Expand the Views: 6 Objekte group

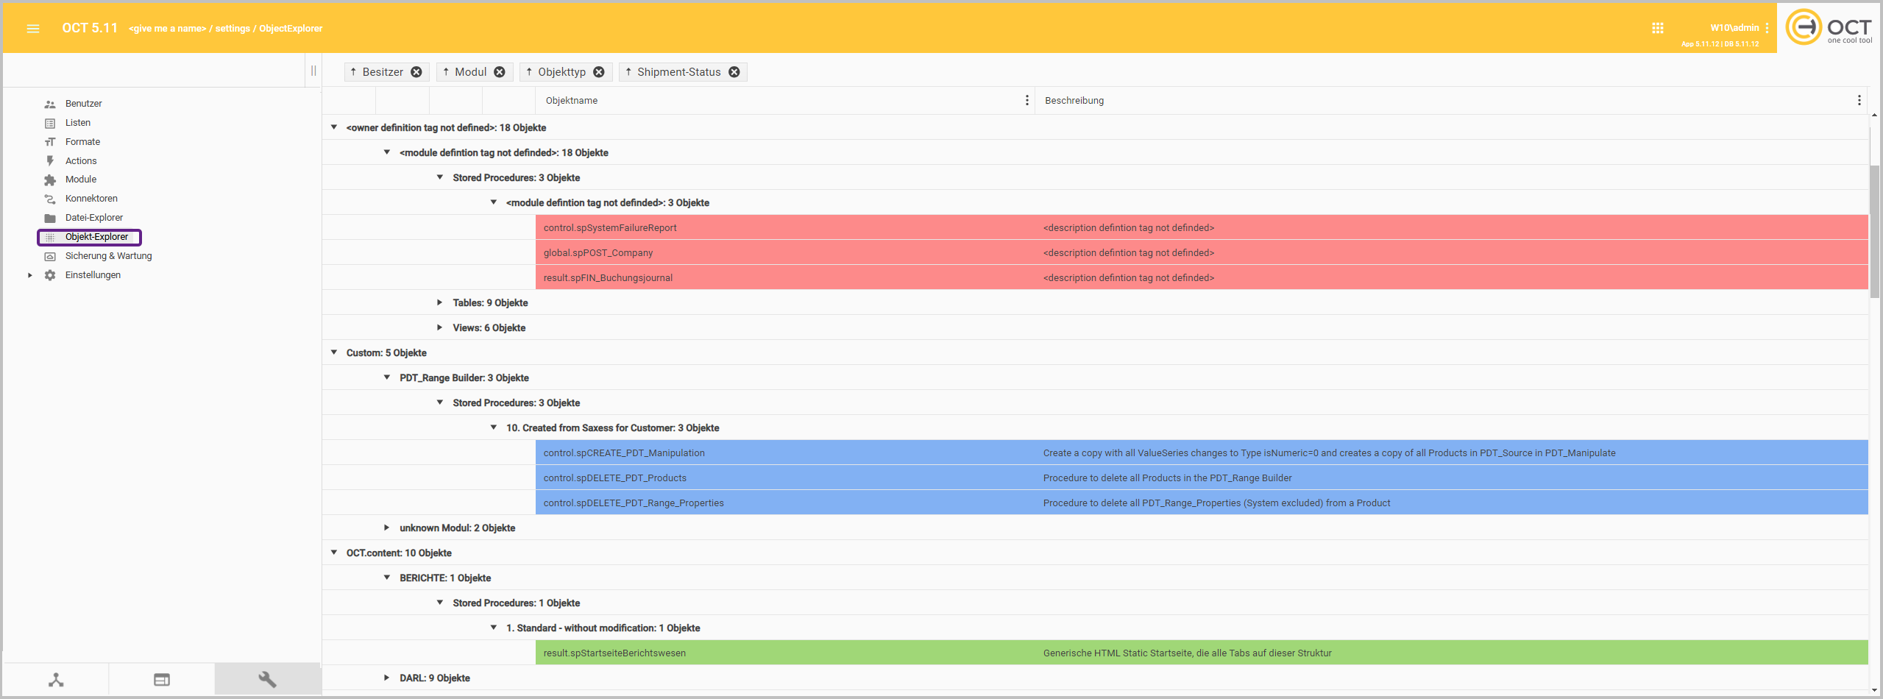tap(440, 327)
